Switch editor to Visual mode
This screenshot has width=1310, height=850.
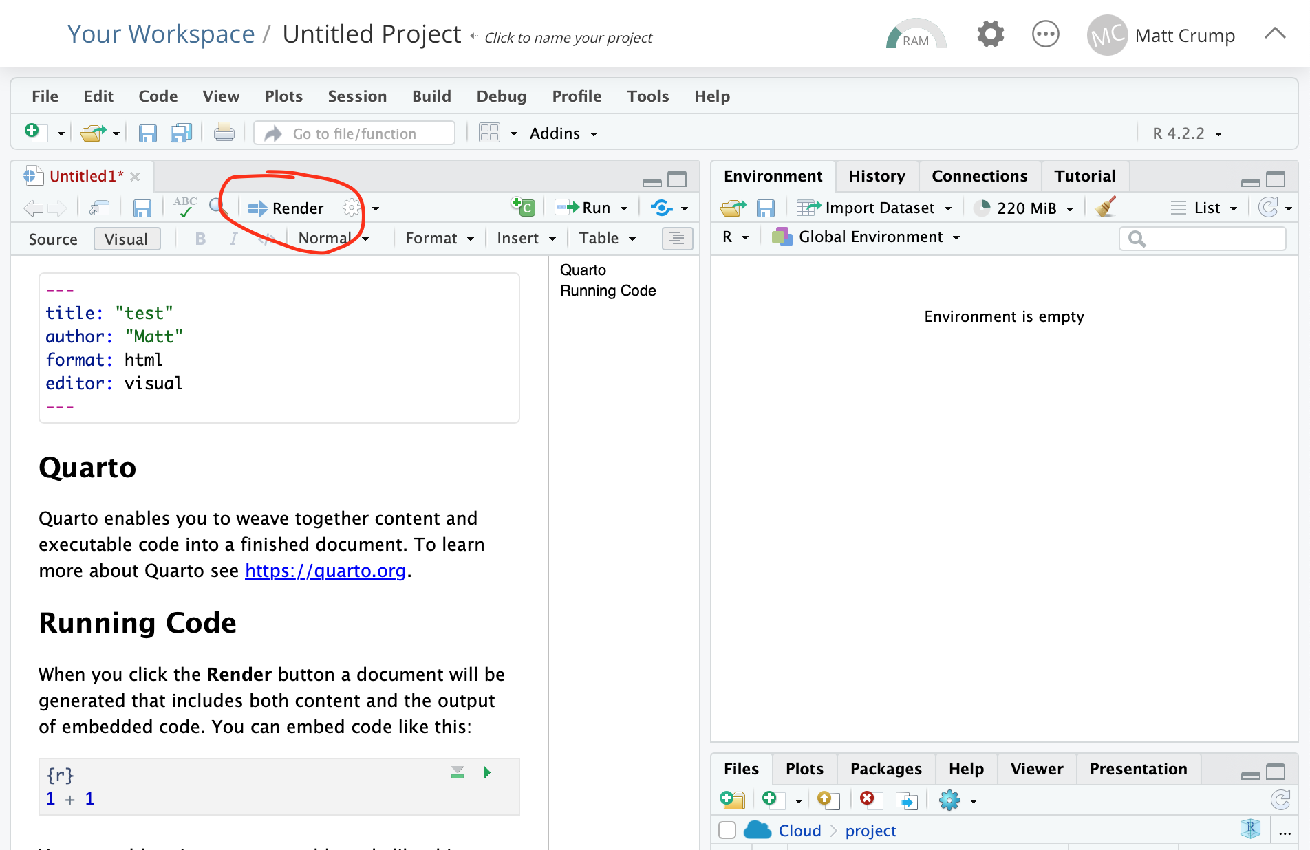(x=127, y=239)
